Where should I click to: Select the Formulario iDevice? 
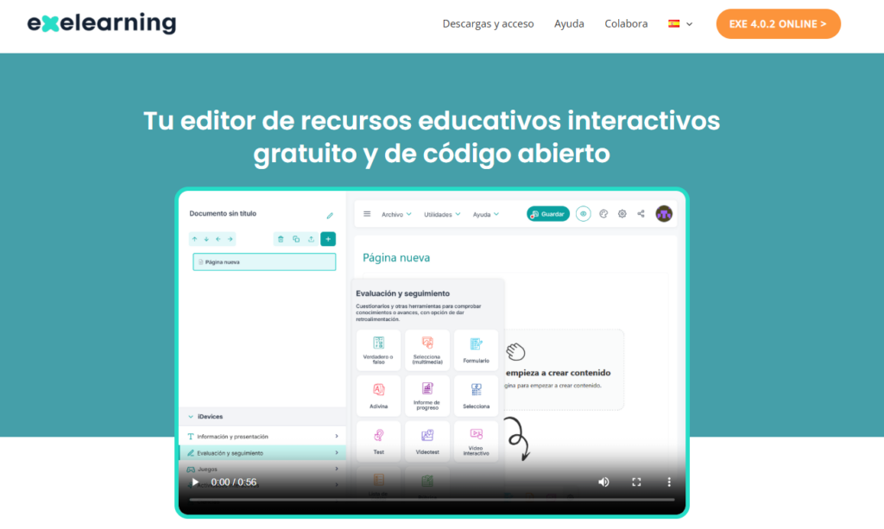coord(476,350)
